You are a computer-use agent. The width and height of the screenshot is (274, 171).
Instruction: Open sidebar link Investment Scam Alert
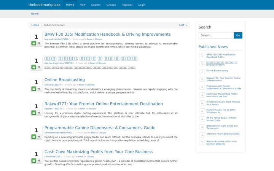(223, 103)
